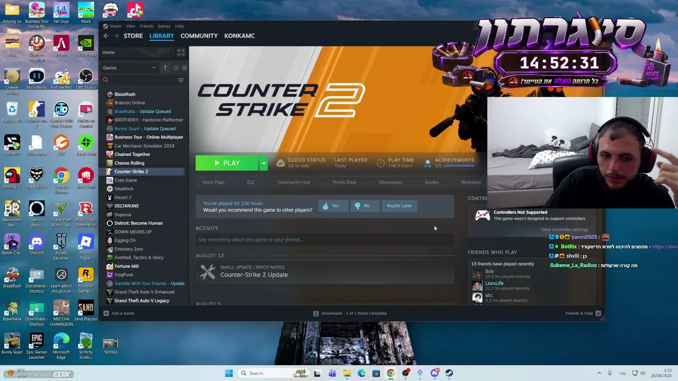The height and width of the screenshot is (381, 678).
Task: Open the Community Hub link
Action: pos(293,183)
